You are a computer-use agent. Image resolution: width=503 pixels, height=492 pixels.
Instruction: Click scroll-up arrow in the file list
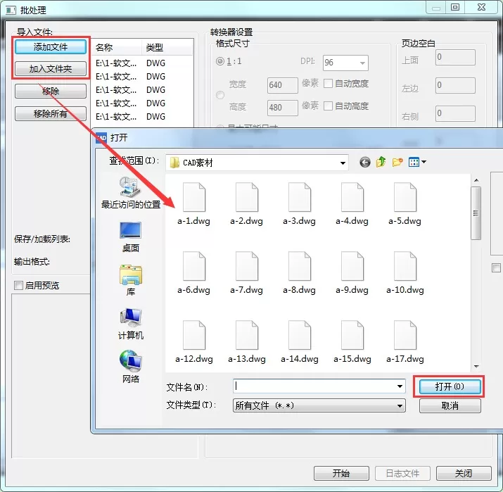(476, 180)
